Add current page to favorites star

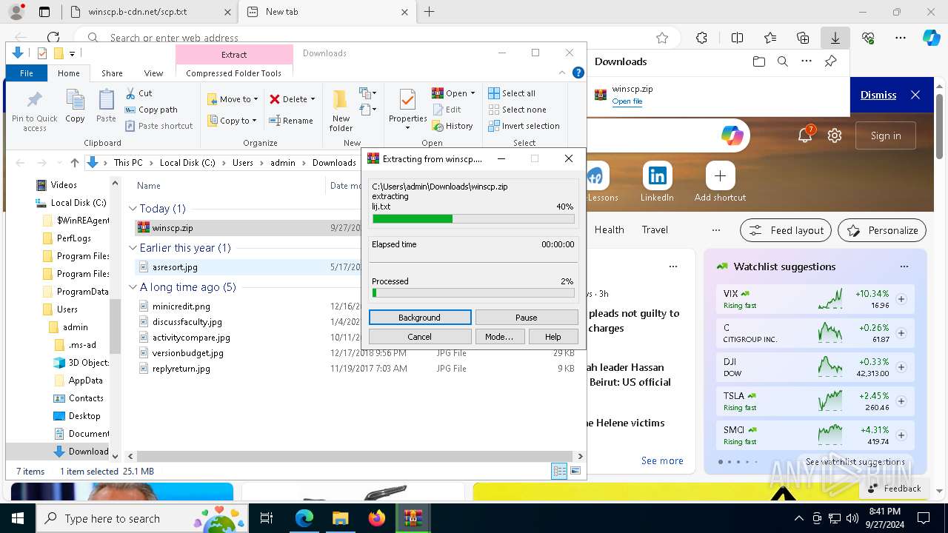[x=662, y=38]
